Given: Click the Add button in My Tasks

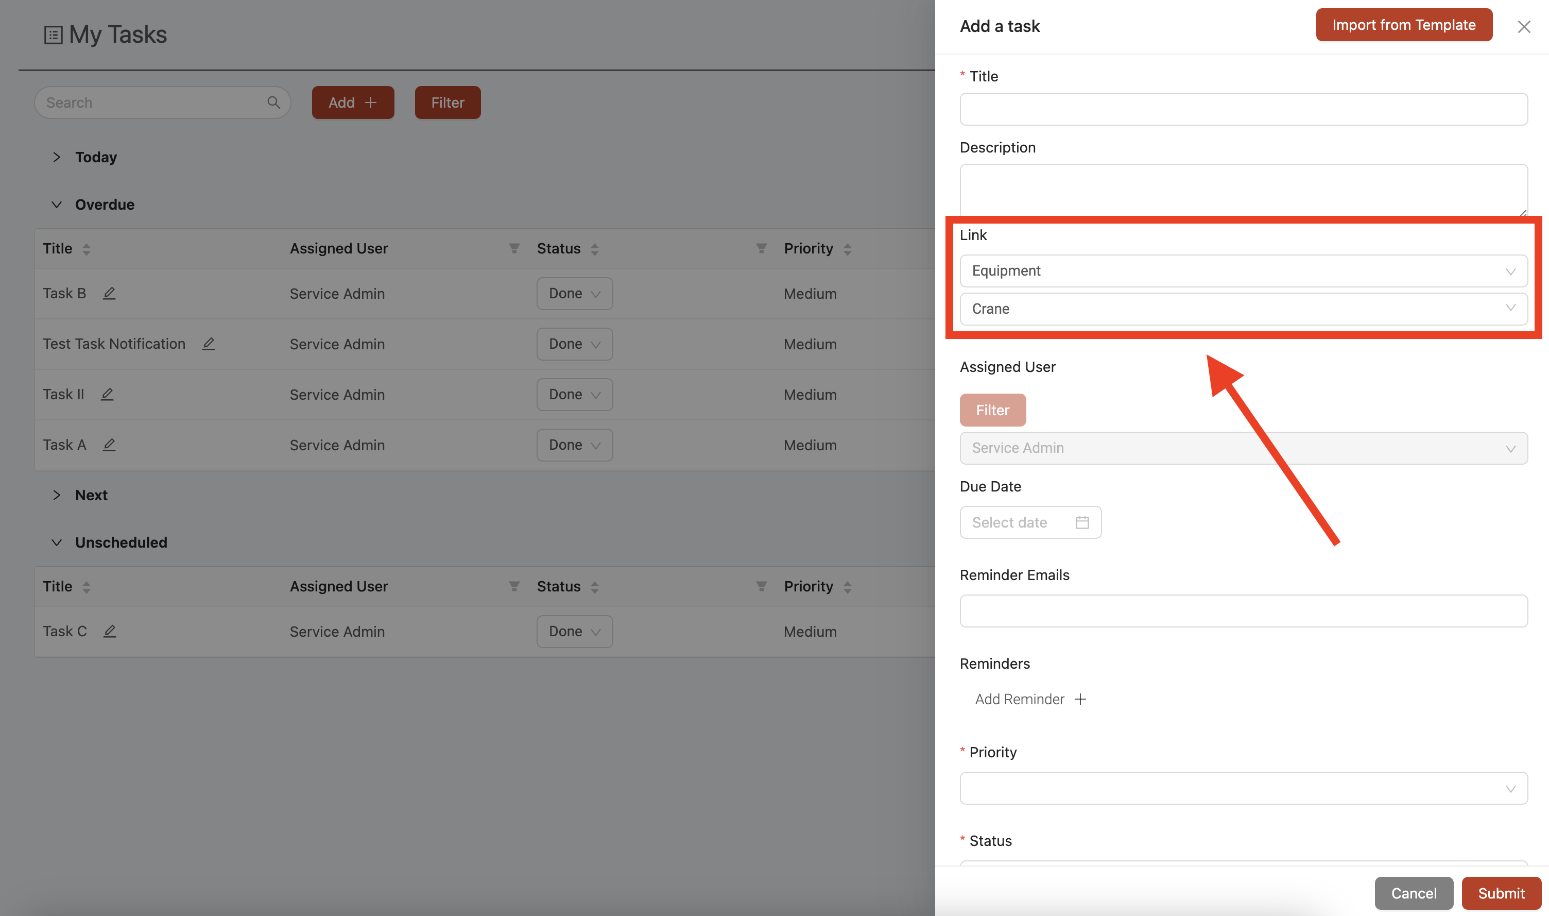Looking at the screenshot, I should click(x=353, y=103).
